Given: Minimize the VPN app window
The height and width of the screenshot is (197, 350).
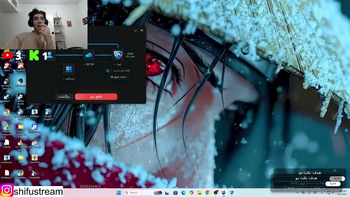Looking at the screenshot, I should (x=136, y=30).
